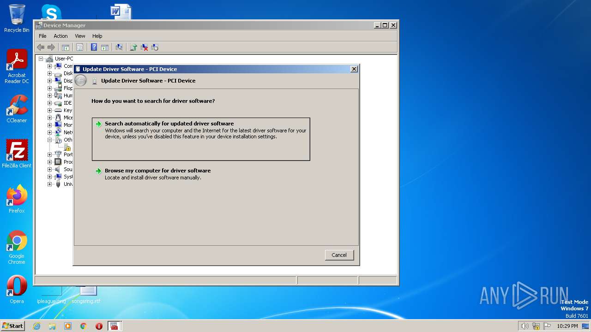591x332 pixels.
Task: Close the Update Driver Software dialog
Action: pos(354,69)
